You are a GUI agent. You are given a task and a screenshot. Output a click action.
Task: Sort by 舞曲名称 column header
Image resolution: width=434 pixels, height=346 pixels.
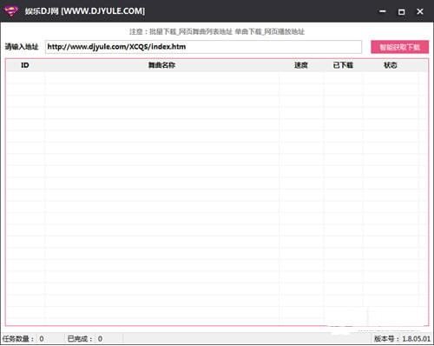pos(161,65)
